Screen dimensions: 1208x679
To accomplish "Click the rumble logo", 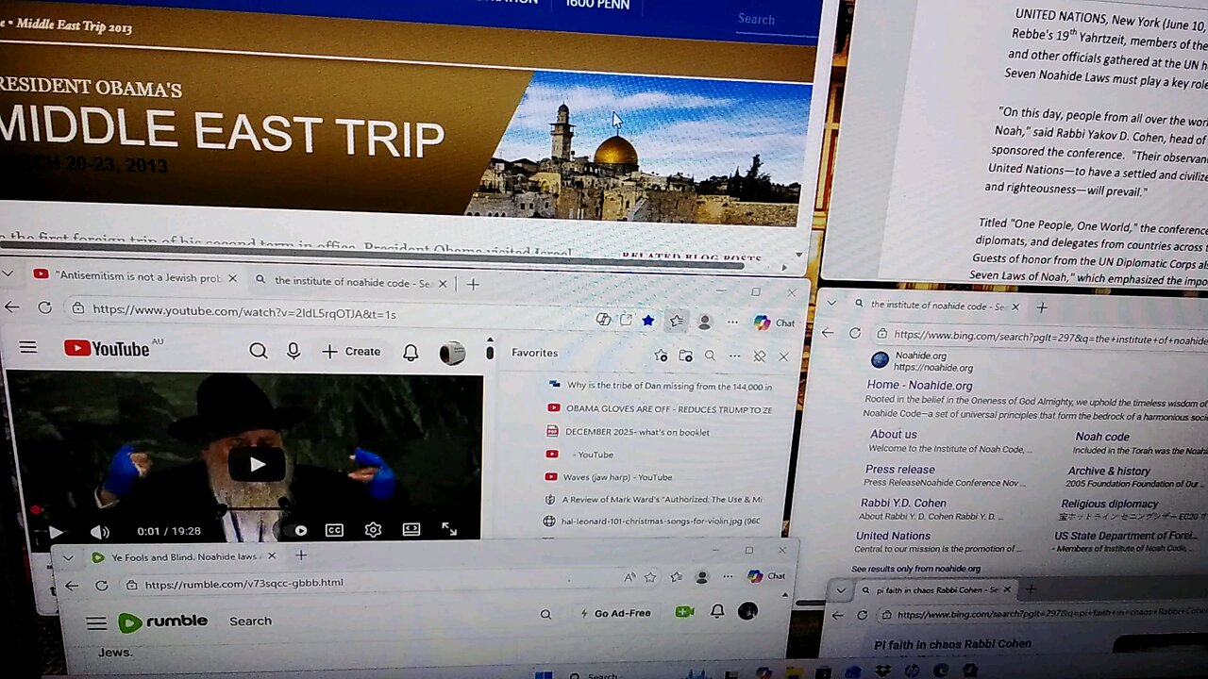I will 162,621.
